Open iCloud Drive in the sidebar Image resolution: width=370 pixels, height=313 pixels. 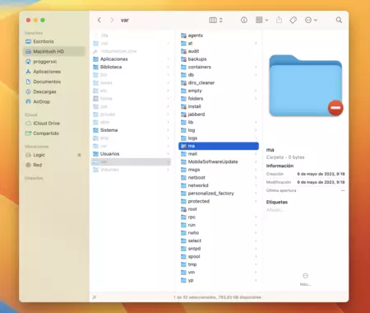[x=54, y=124]
